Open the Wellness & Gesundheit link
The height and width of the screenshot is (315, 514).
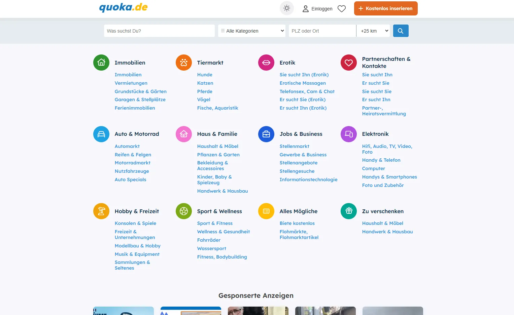coord(224,232)
